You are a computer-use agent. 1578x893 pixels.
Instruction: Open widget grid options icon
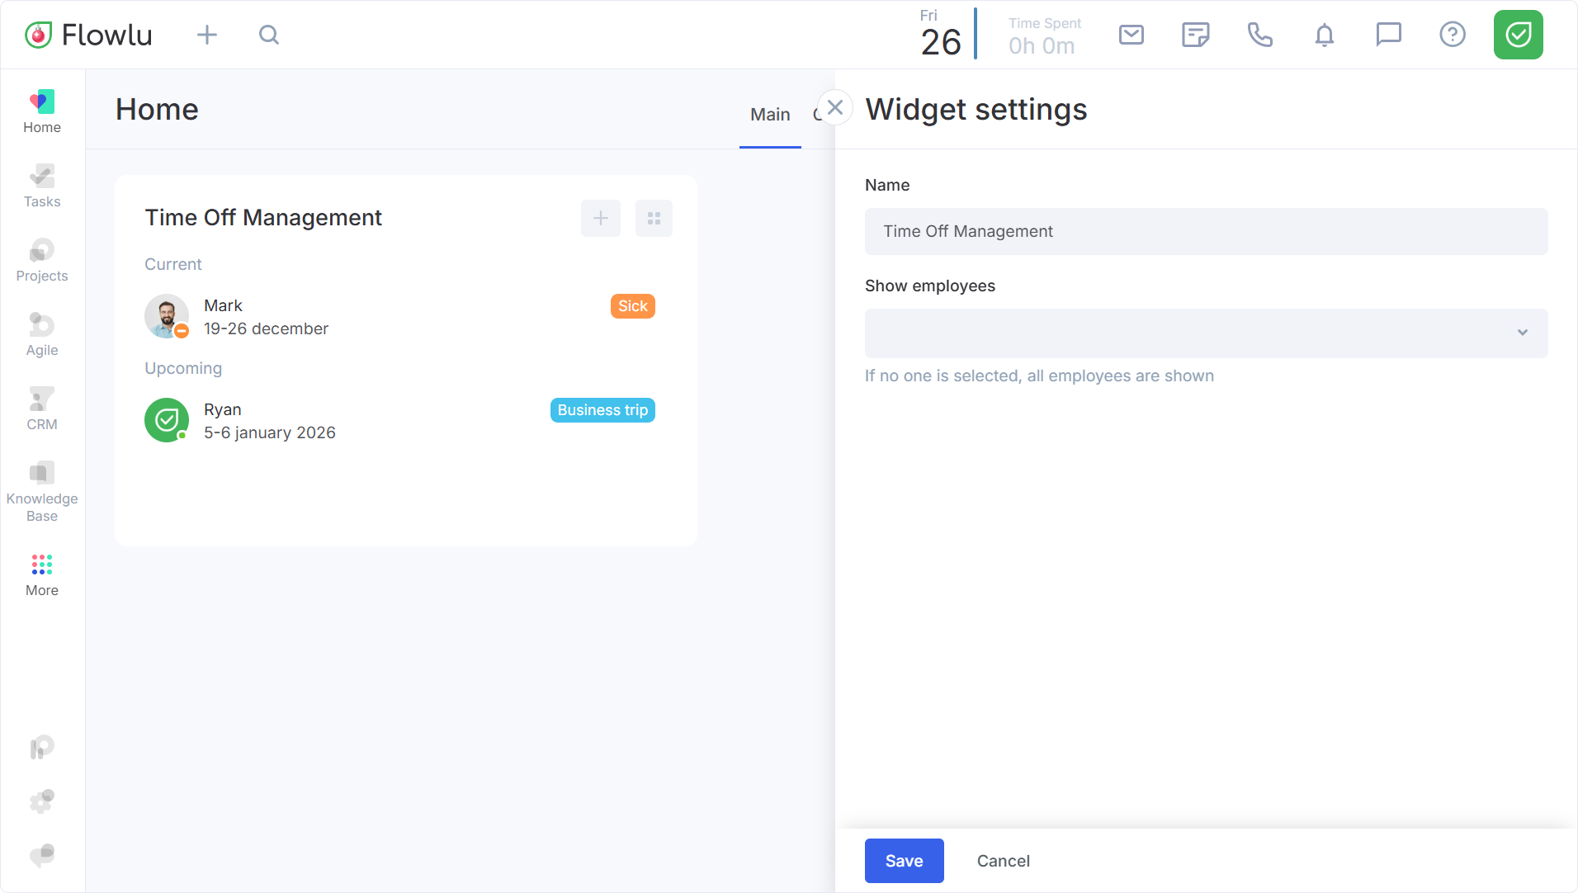pos(654,218)
